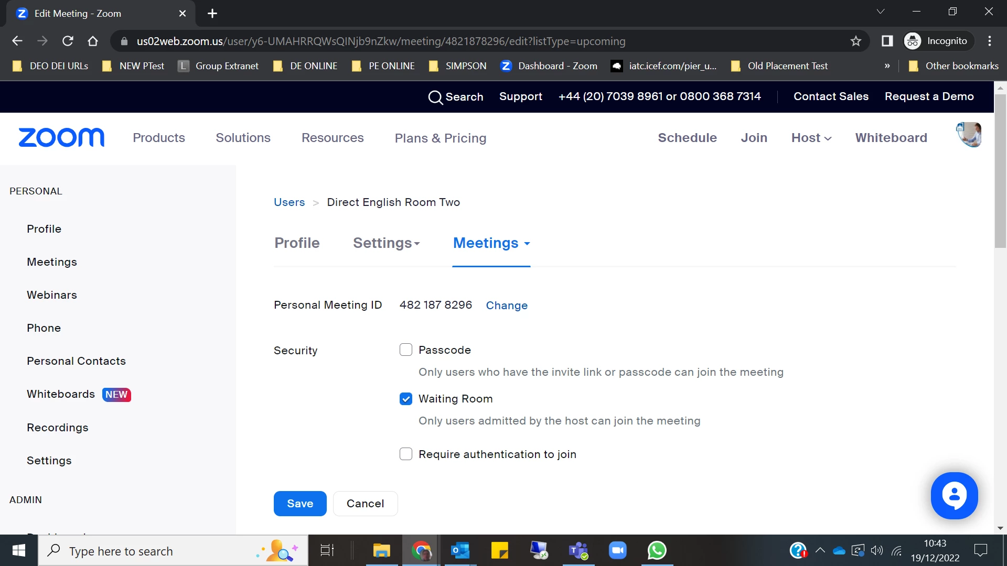Open the blue chat assistant bubble
Image resolution: width=1007 pixels, height=566 pixels.
(x=954, y=496)
